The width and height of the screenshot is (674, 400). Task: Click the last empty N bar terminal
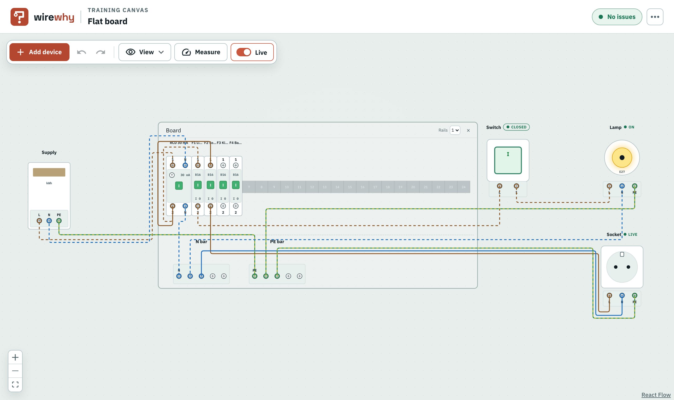[224, 276]
